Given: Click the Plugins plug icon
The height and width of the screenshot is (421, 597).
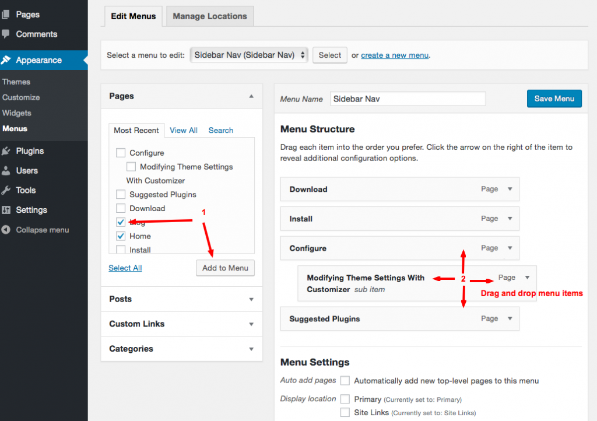Looking at the screenshot, I should [x=6, y=151].
